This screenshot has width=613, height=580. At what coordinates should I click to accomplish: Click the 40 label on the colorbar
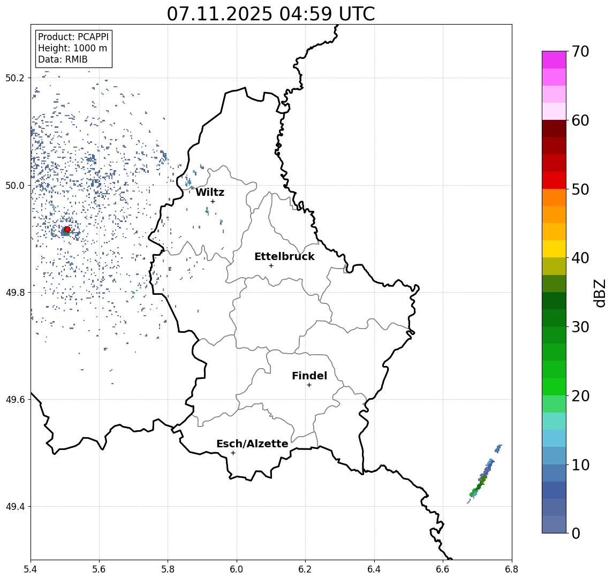click(580, 258)
